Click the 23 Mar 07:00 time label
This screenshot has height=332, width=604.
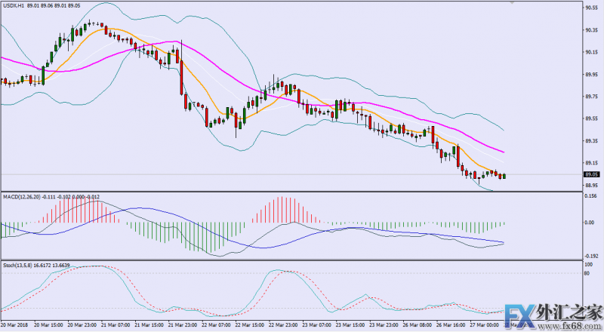(x=317, y=324)
